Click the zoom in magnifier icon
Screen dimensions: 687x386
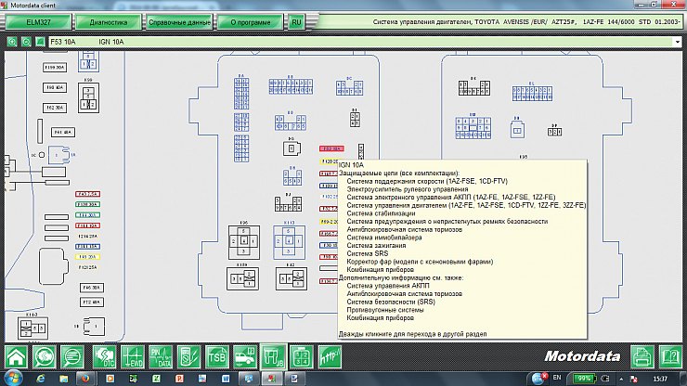12,42
